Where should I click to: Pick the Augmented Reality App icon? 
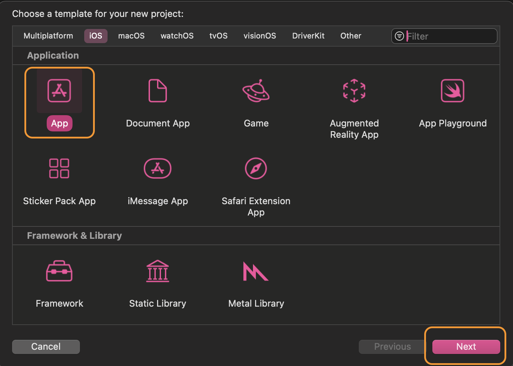point(354,91)
